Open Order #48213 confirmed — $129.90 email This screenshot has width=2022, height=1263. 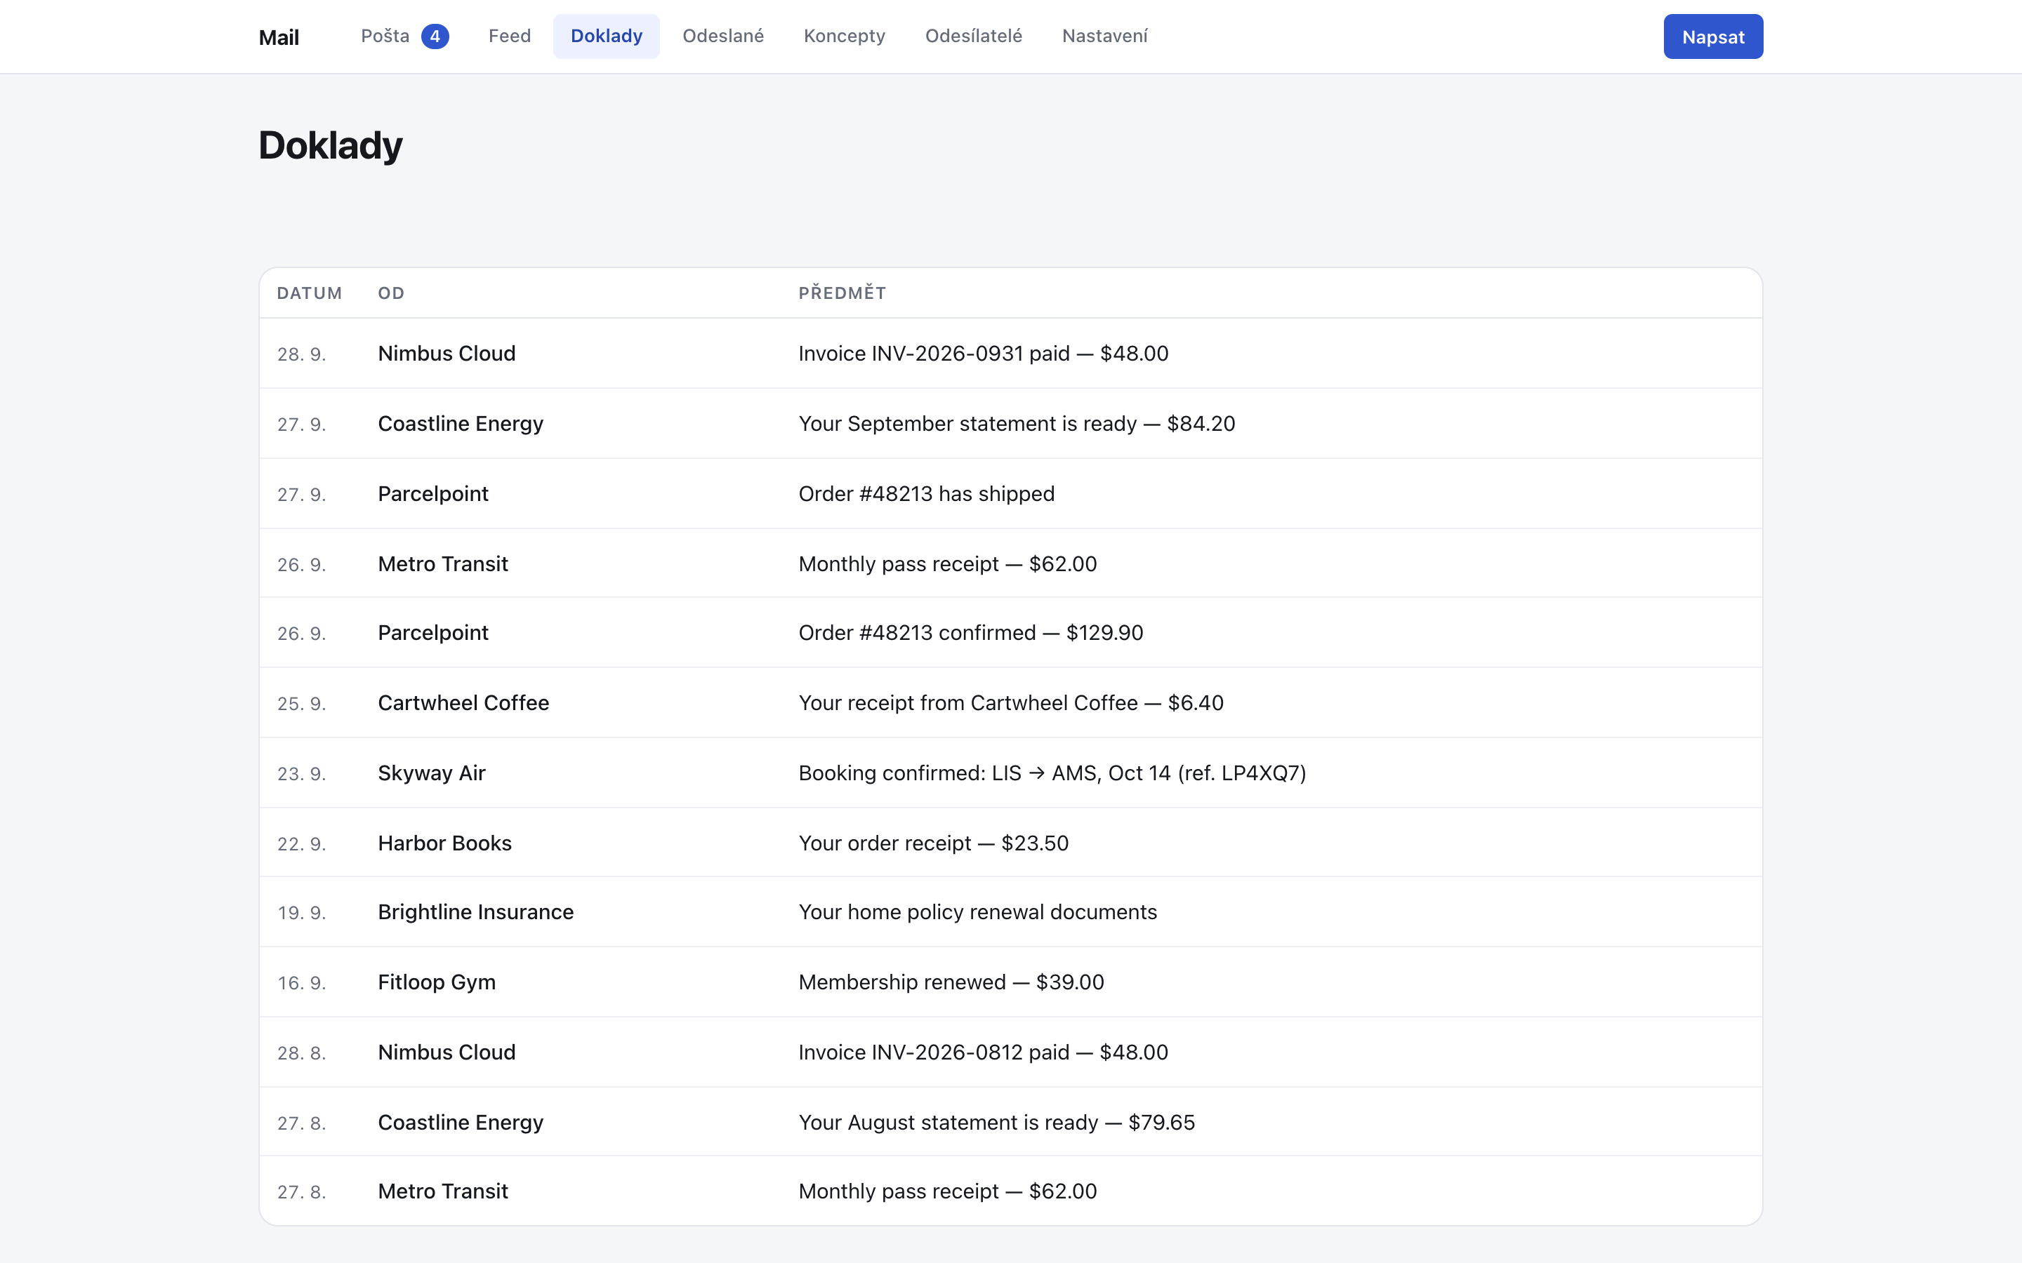[1011, 632]
